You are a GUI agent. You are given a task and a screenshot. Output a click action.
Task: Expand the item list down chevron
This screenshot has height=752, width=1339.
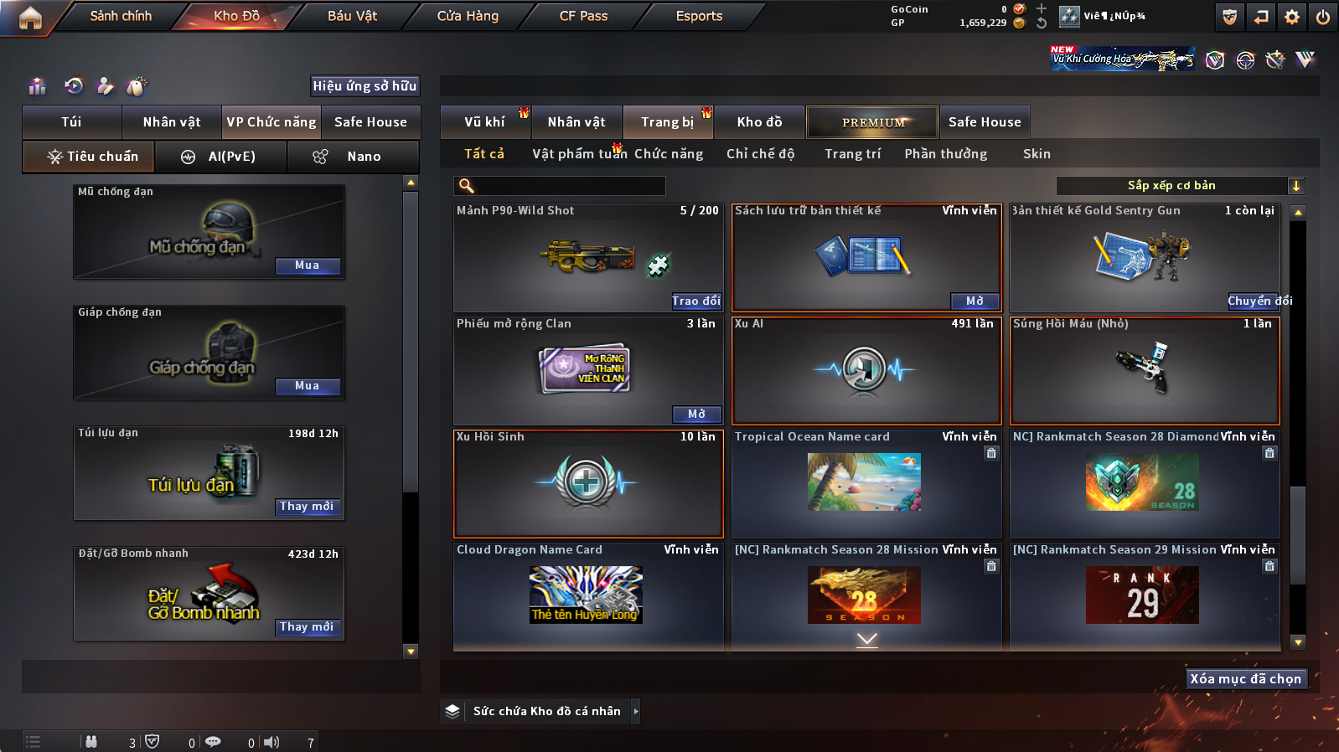click(x=867, y=640)
